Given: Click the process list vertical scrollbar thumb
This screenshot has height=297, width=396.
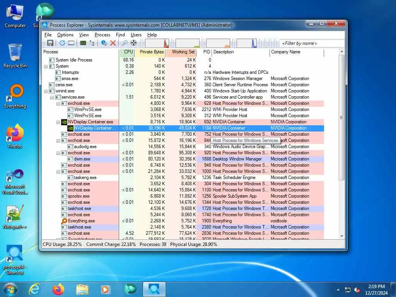Looking at the screenshot, I should pos(342,118).
